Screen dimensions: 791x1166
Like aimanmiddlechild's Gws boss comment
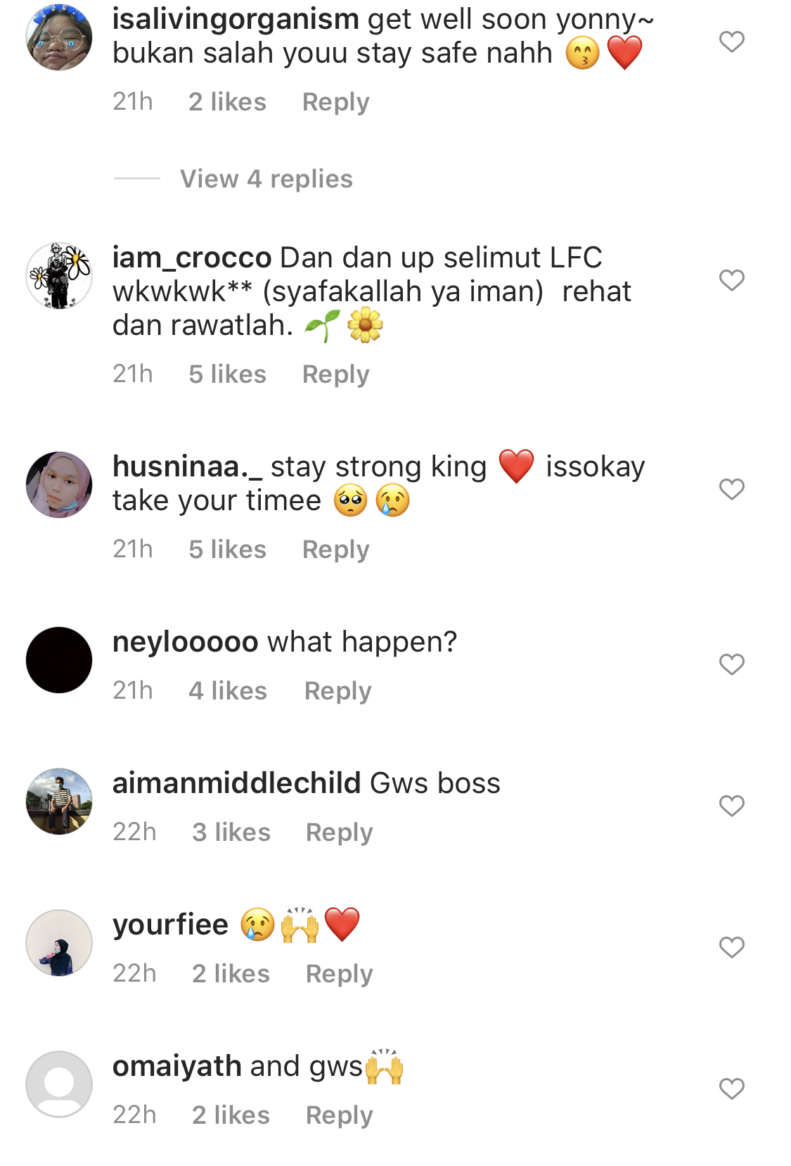tap(731, 806)
